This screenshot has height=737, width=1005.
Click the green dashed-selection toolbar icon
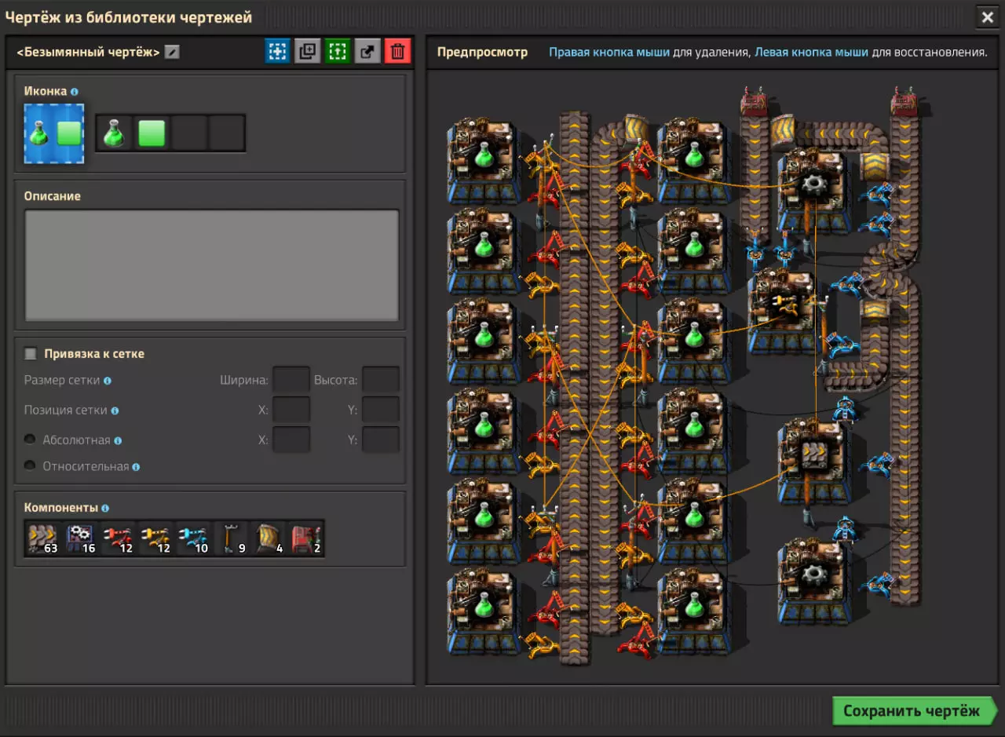(338, 52)
